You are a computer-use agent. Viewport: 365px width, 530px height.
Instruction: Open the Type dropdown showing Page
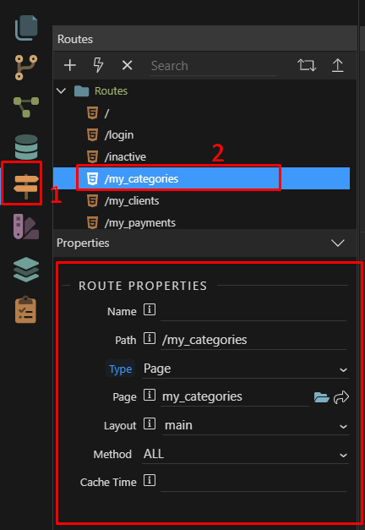click(245, 369)
